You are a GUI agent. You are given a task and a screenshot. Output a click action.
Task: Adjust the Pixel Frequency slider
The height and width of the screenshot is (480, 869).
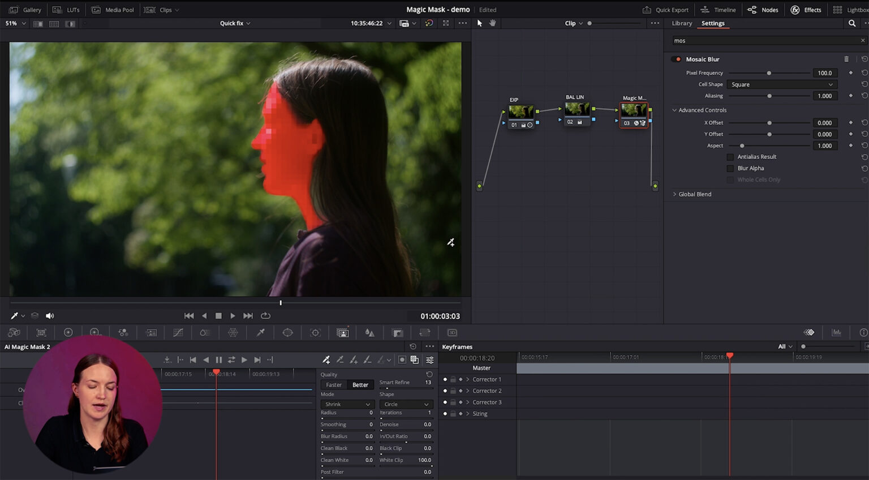click(x=769, y=73)
